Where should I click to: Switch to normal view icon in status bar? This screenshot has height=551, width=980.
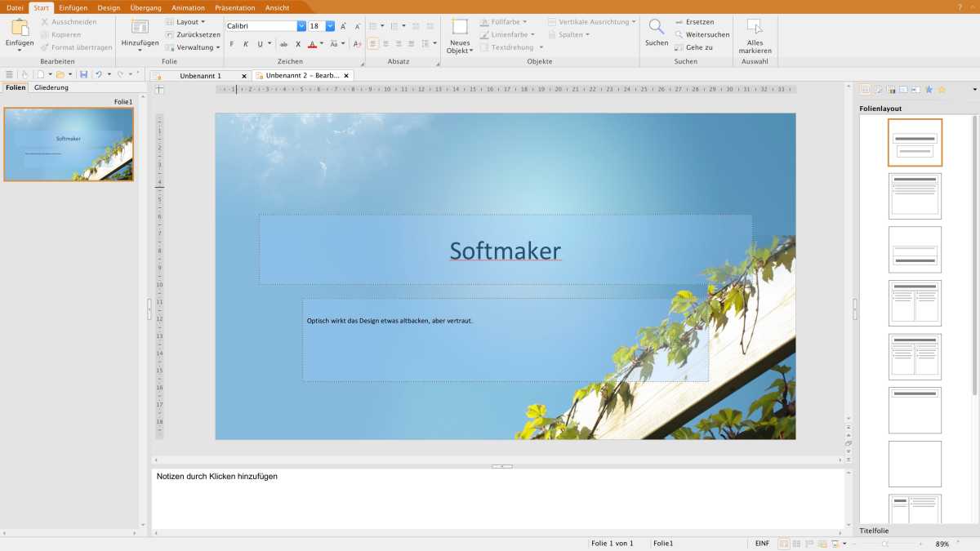[x=784, y=544]
